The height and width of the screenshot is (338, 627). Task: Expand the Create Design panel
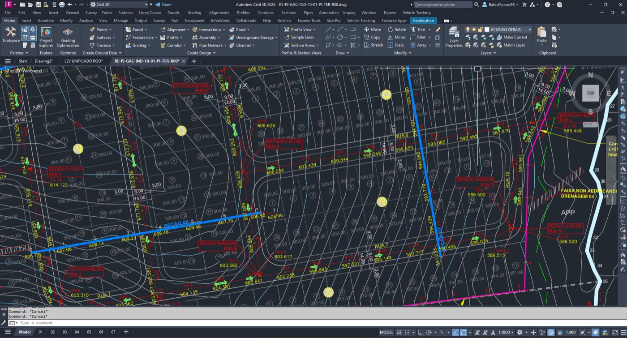201,53
